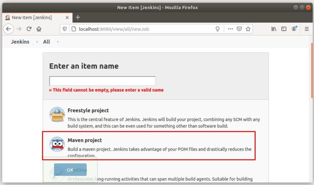Open a new browser tab
Screen dimensions: 314x185
tap(78, 17)
